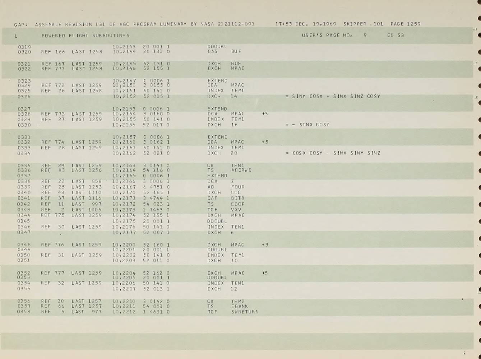Click the operand 'BIT8'
The height and width of the screenshot is (359, 481).
click(238, 198)
